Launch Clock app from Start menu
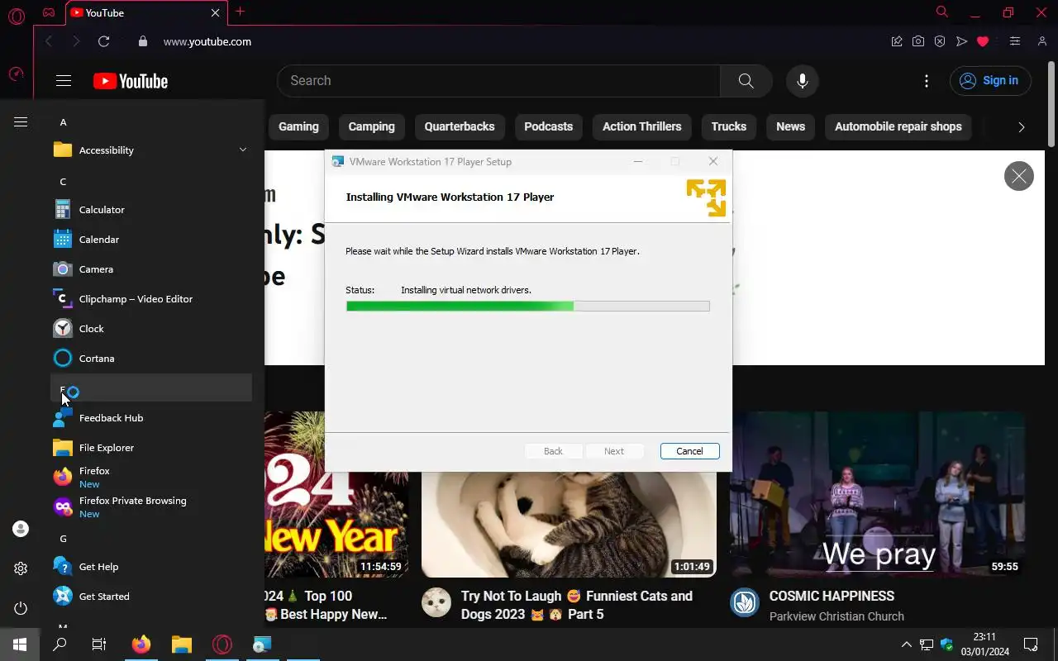Image resolution: width=1058 pixels, height=661 pixels. point(151,329)
